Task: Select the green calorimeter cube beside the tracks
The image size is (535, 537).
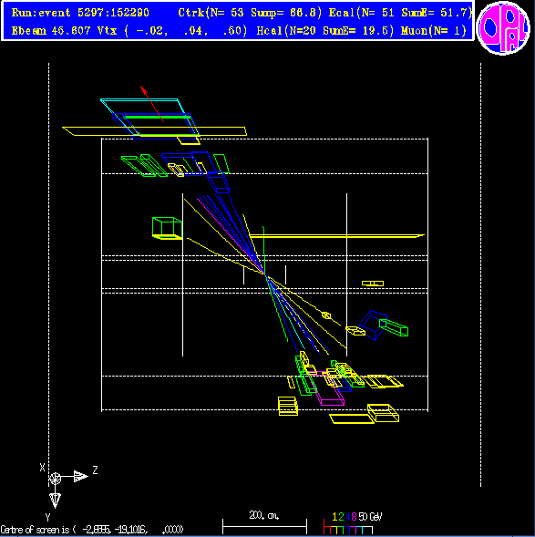Action: coord(167,228)
